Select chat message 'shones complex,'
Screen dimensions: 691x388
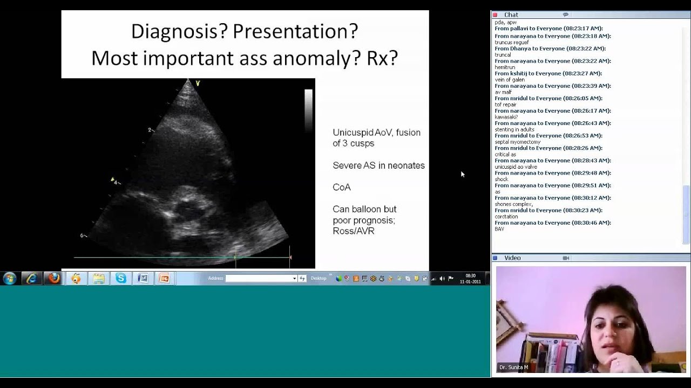[513, 204]
